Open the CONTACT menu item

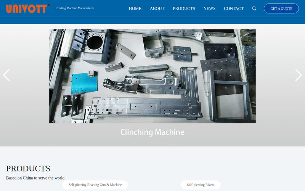pos(234,8)
